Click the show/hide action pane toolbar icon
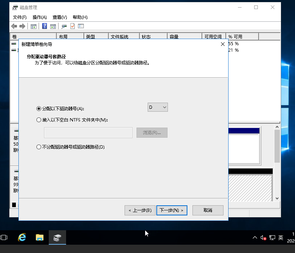This screenshot has height=253, width=295. 53,26
